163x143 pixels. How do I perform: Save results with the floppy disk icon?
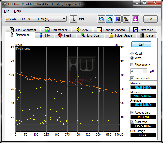click(x=118, y=19)
